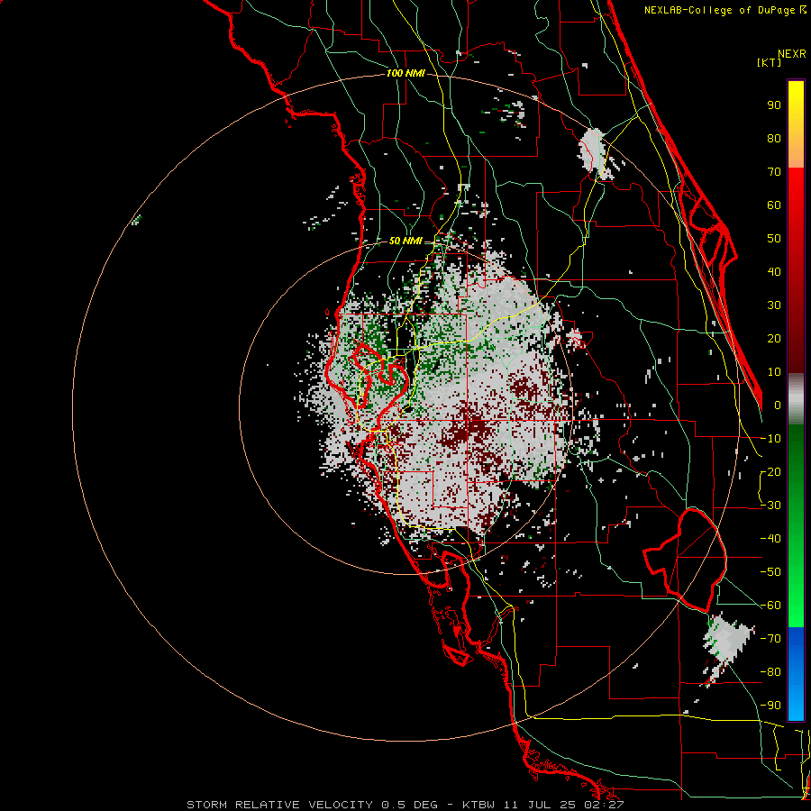Click the -10 value on the velocity scale
Screen dimensions: 811x811
pyautogui.click(x=770, y=439)
